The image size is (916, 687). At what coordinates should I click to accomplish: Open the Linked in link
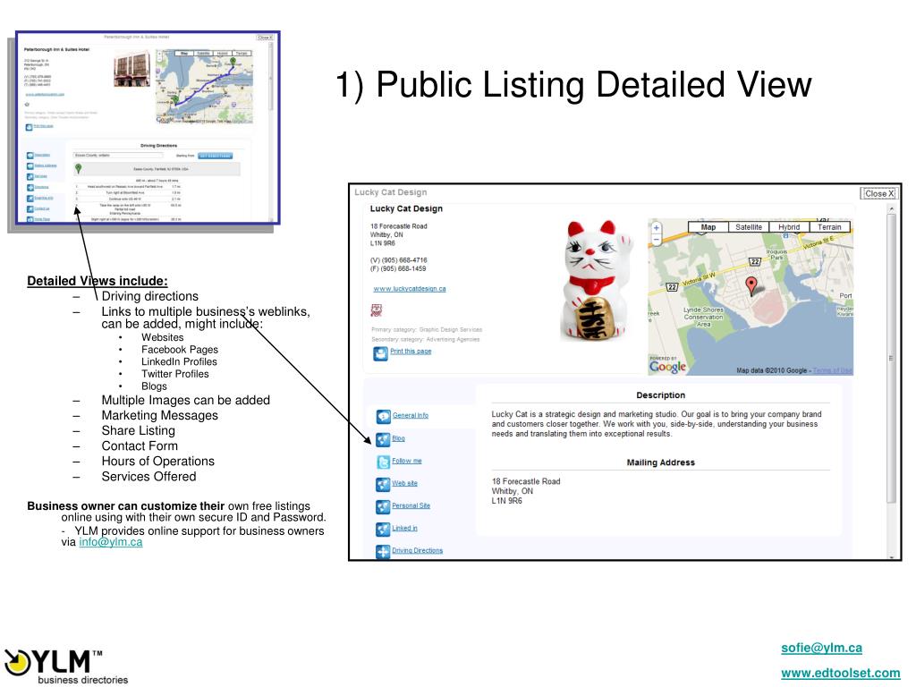click(x=404, y=528)
